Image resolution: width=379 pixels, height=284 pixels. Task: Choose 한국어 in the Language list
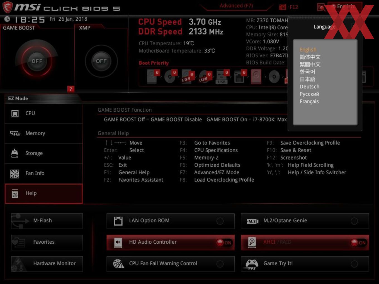point(307,72)
